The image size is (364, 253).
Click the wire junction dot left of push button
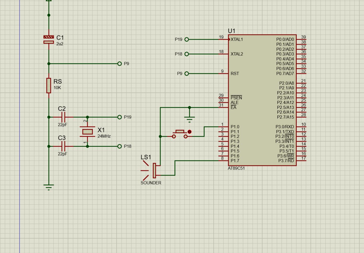coord(160,136)
